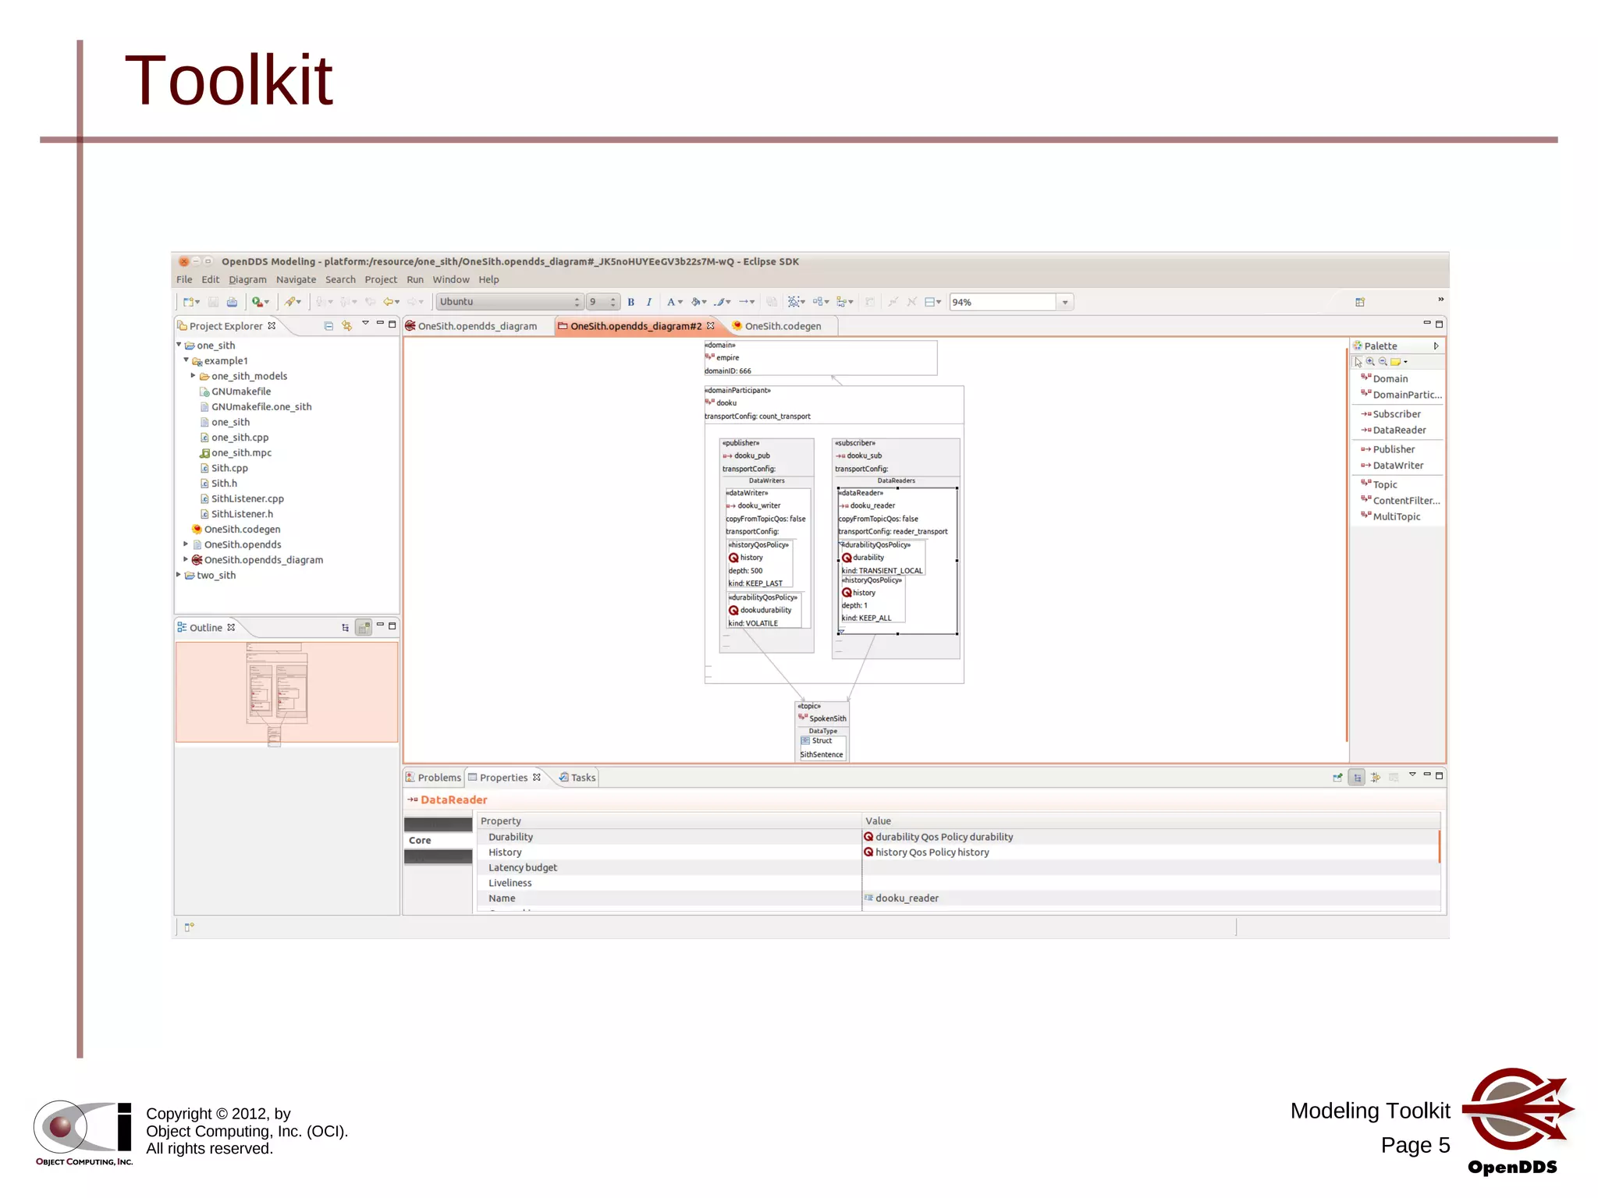
Task: Toggle Show Categories in Properties view
Action: click(x=1357, y=778)
